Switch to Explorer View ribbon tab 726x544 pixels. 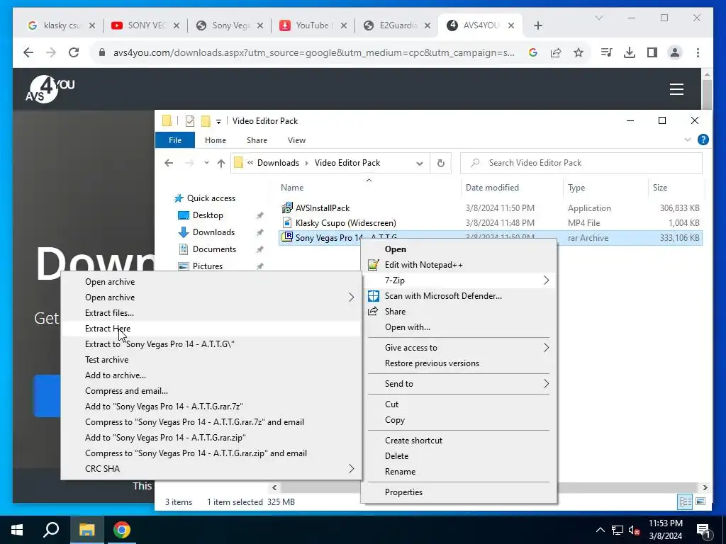tap(296, 140)
